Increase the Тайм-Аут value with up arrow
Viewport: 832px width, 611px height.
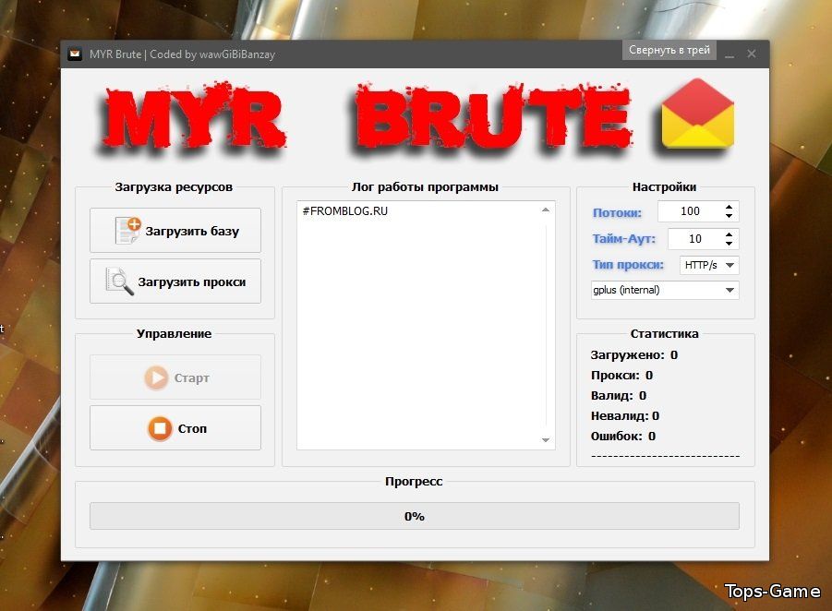(x=730, y=234)
